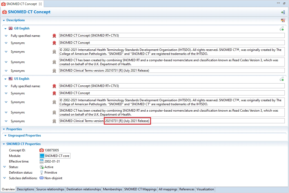Click calendar icon next to Effective time
The image size is (289, 193).
coord(42,161)
